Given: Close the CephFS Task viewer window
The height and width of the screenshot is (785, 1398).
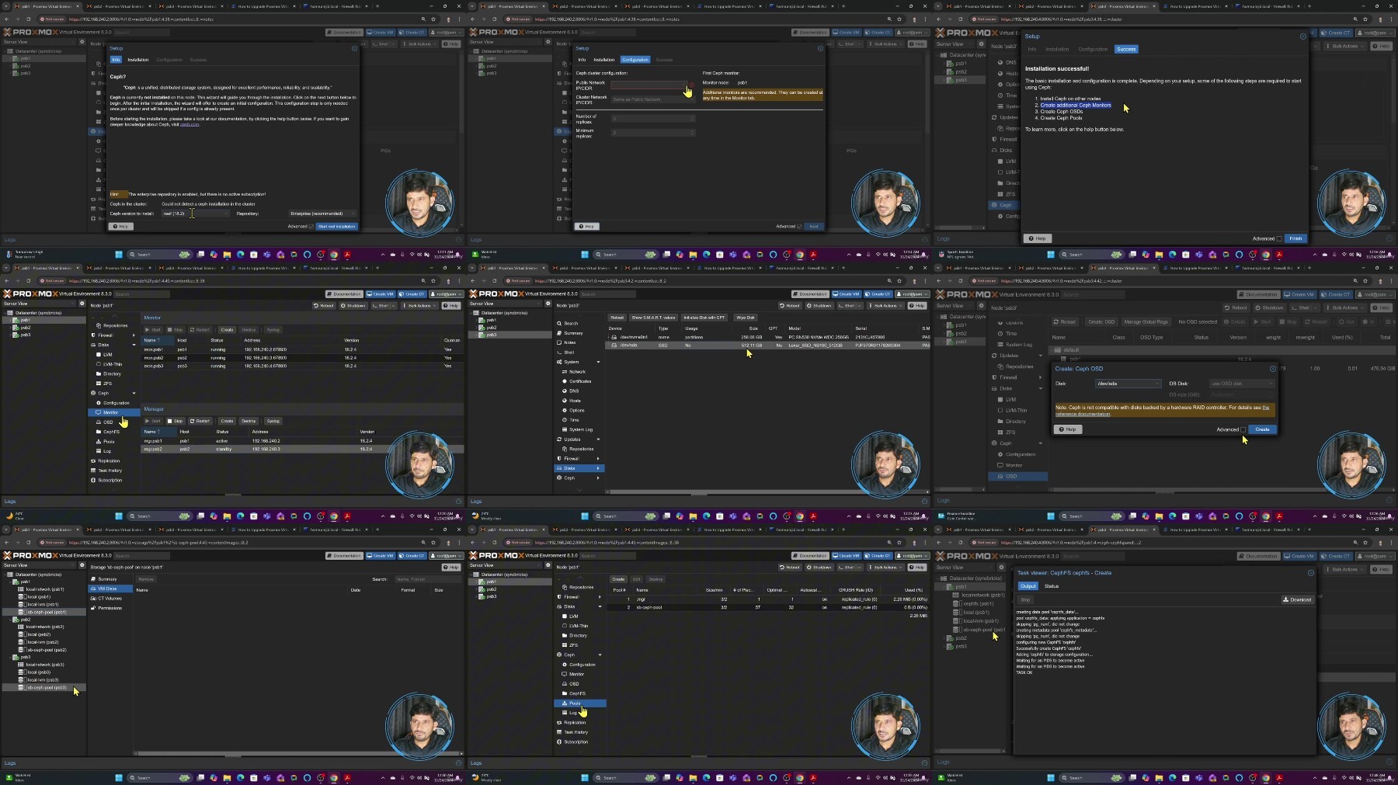Looking at the screenshot, I should tap(1310, 573).
